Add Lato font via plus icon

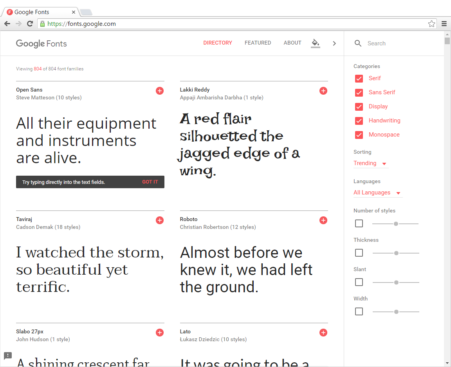pyautogui.click(x=323, y=333)
